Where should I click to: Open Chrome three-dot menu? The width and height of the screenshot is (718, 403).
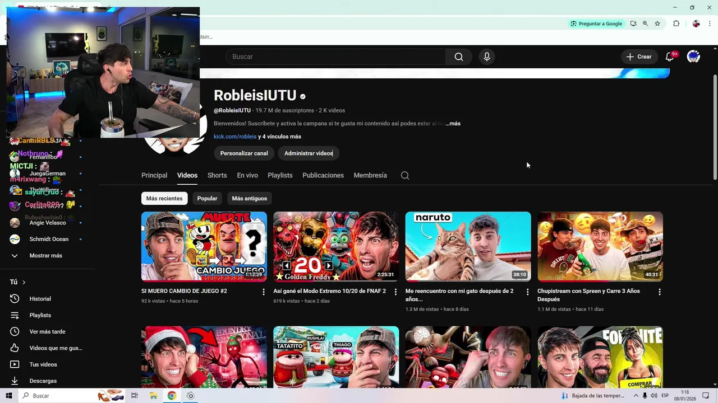[710, 24]
